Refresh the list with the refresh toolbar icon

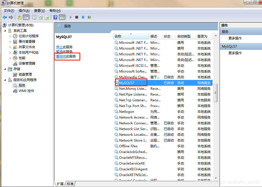tap(40, 17)
